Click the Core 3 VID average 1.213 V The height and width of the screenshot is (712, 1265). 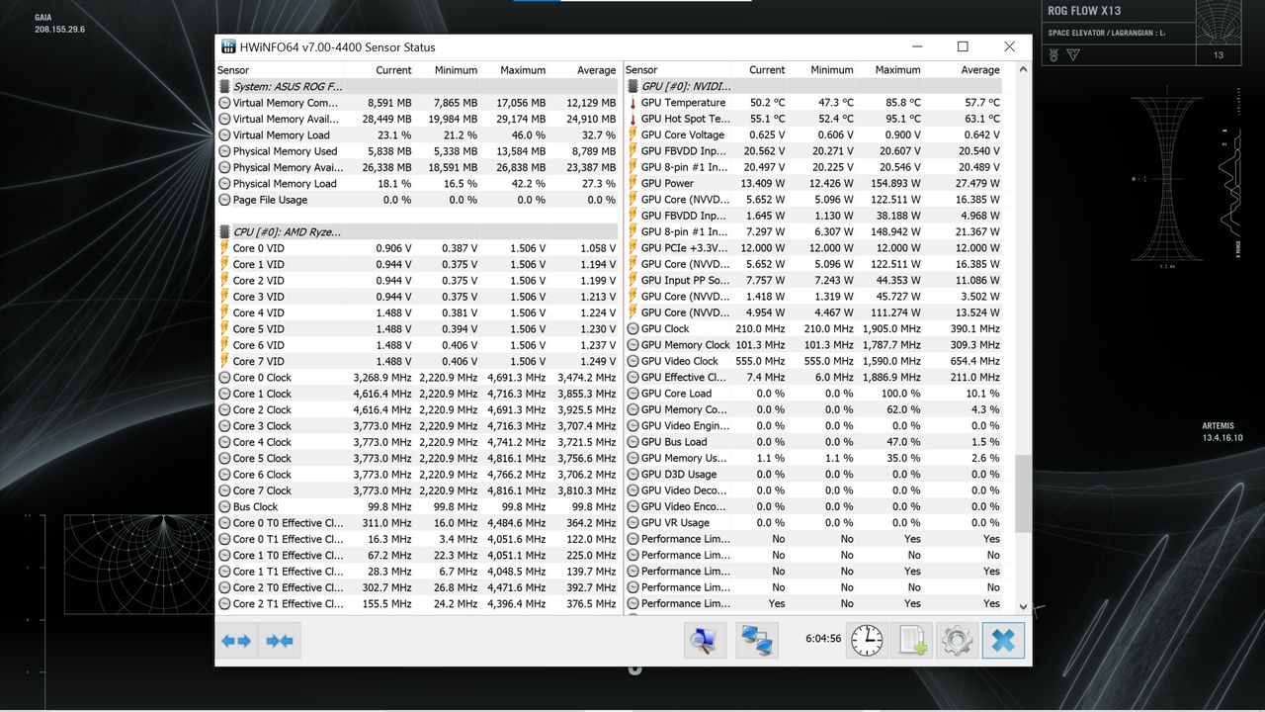click(x=598, y=297)
